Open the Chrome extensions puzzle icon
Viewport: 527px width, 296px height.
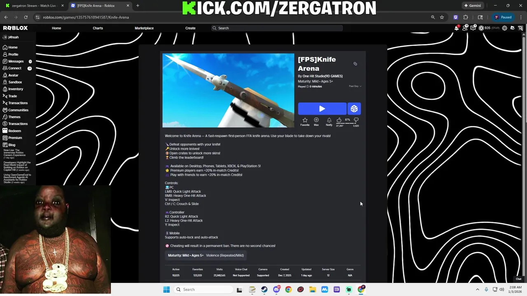click(x=466, y=17)
